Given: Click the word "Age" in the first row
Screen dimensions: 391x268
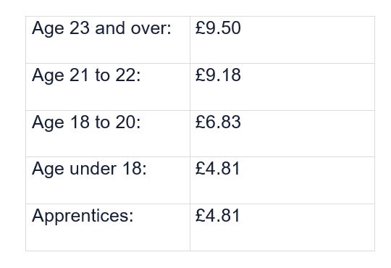Looking at the screenshot, I should click(x=48, y=28).
